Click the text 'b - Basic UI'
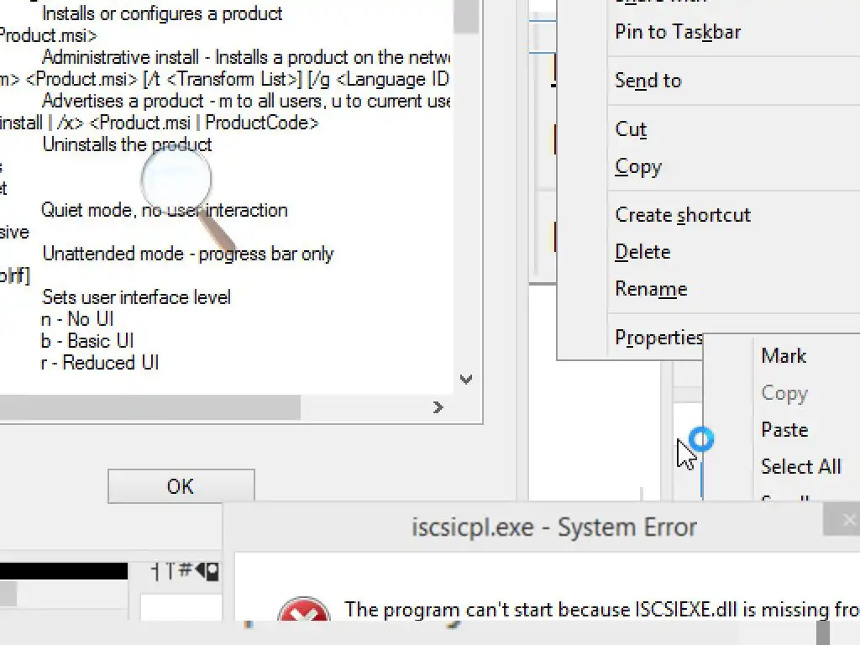 (x=87, y=341)
